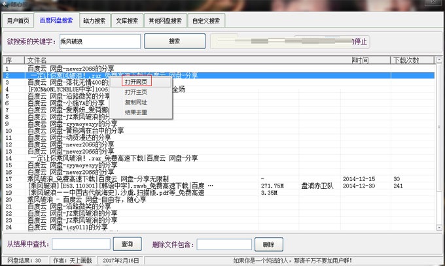This screenshot has width=445, height=266.
Task: Select result row 18 with 271.75M size
Action: tap(131, 186)
